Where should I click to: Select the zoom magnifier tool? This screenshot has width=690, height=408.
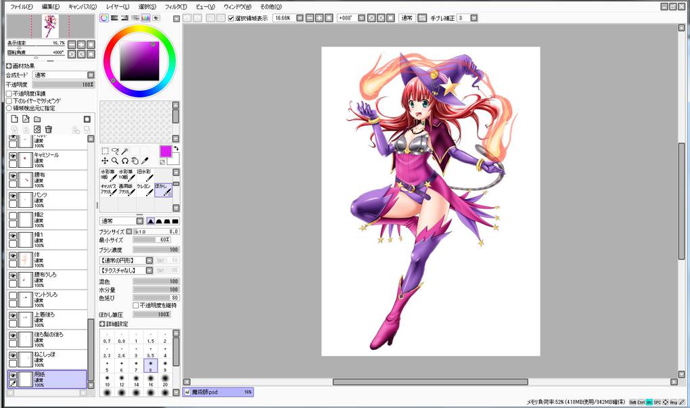[x=115, y=161]
